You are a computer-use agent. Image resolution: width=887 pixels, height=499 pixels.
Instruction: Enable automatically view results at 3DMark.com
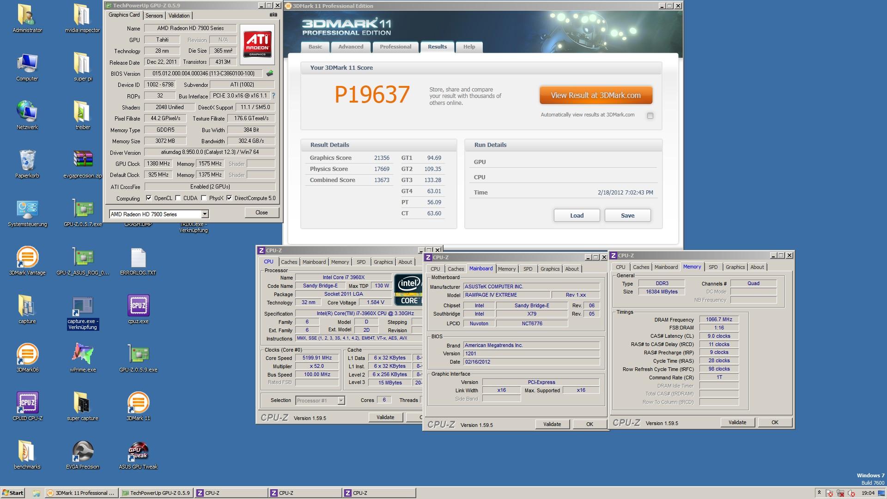click(x=650, y=116)
